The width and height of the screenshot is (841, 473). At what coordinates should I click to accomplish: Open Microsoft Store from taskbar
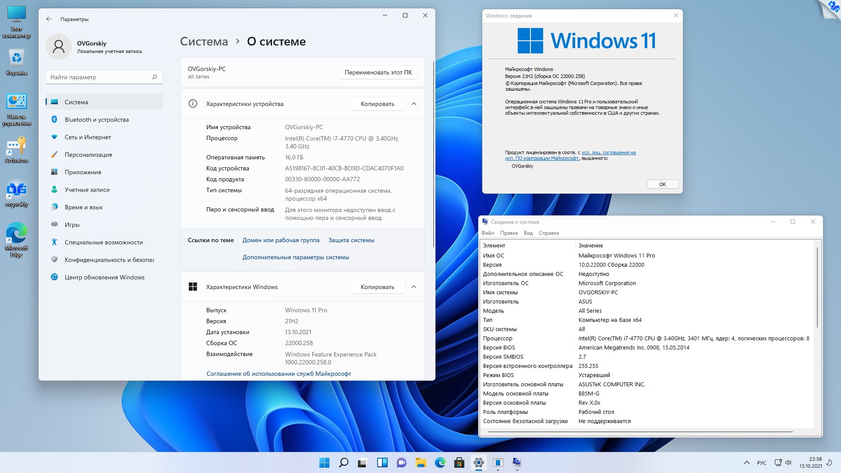459,462
